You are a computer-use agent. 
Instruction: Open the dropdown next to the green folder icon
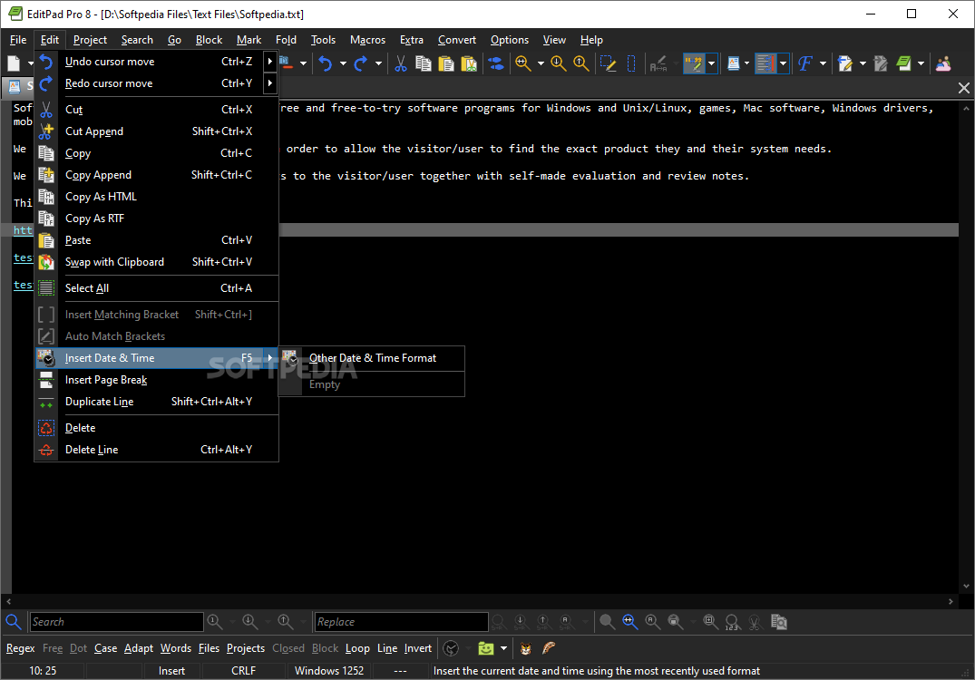[x=503, y=648]
